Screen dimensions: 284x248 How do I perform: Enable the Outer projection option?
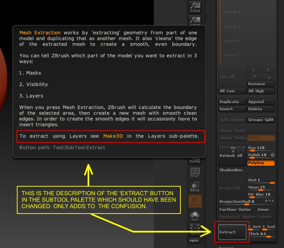(x=246, y=209)
